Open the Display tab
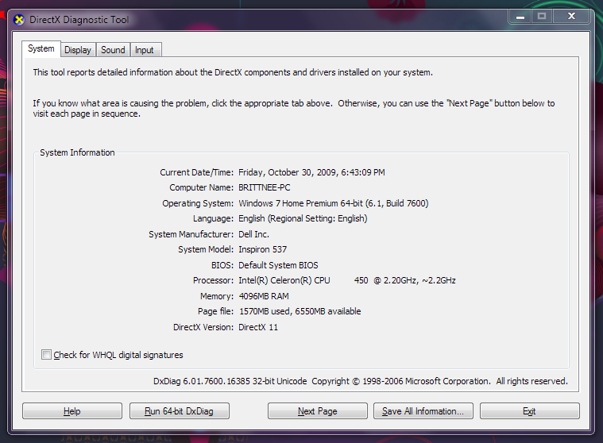603x443 pixels. click(x=78, y=50)
